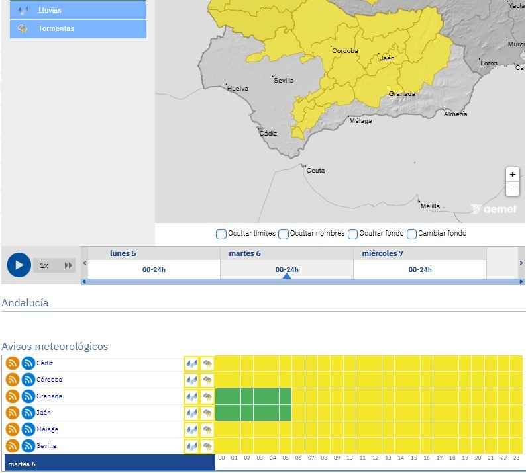Select the Lluvias warning filter

[x=78, y=10]
